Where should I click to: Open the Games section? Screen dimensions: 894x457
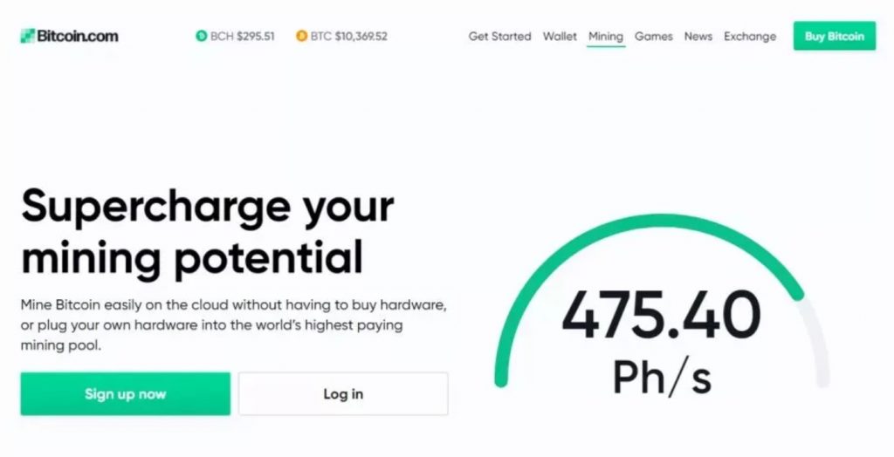point(653,37)
